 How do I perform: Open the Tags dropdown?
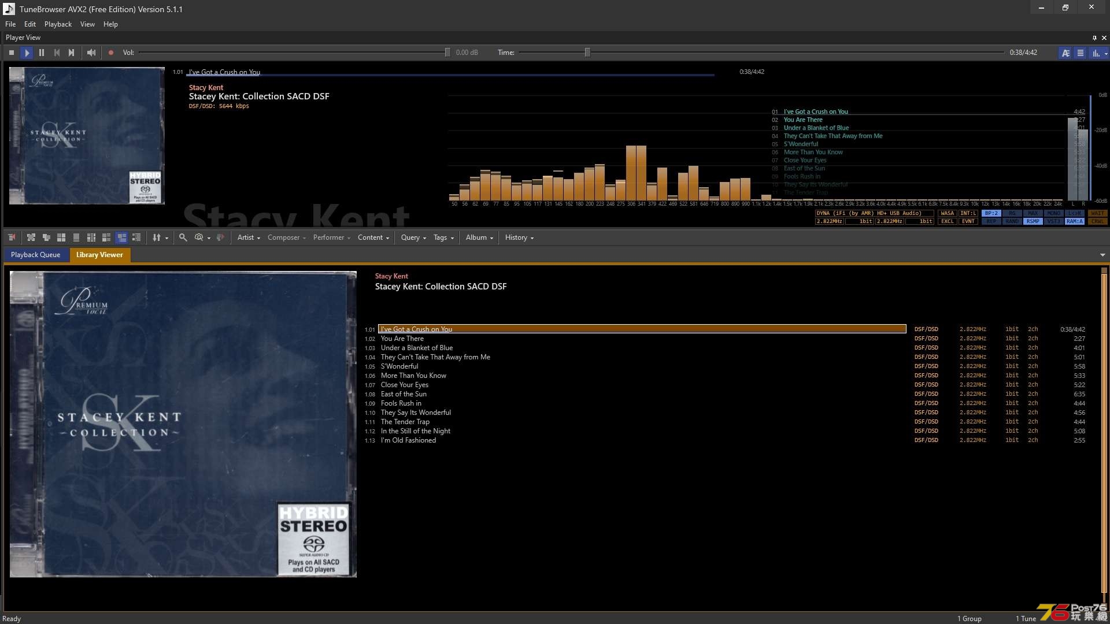pyautogui.click(x=443, y=237)
